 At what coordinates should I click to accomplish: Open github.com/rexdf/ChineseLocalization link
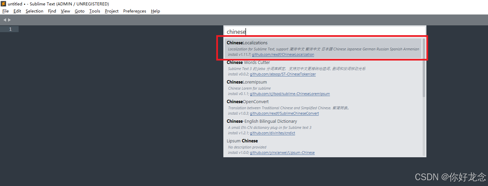(x=283, y=55)
